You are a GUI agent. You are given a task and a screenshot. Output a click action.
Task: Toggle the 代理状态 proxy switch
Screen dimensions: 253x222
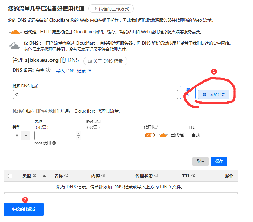click(x=150, y=135)
